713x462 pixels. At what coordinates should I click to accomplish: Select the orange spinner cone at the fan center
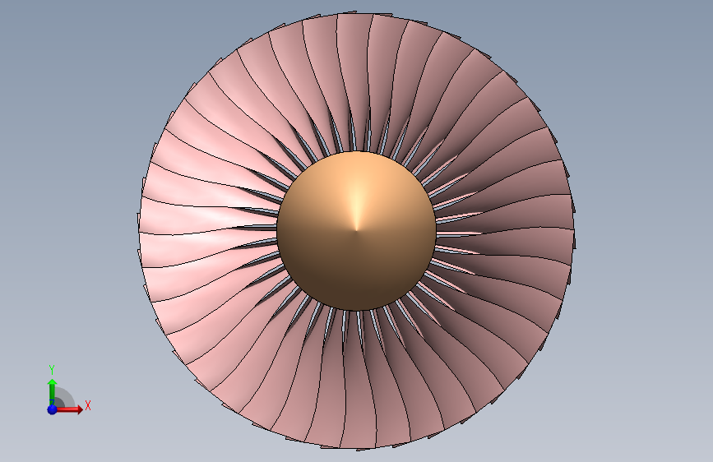357,231
